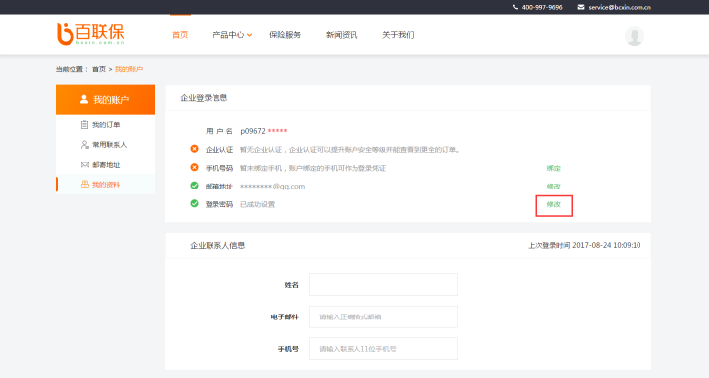Select 我的资料 in the sidebar
Viewport: 709px width, 378px height.
(106, 185)
